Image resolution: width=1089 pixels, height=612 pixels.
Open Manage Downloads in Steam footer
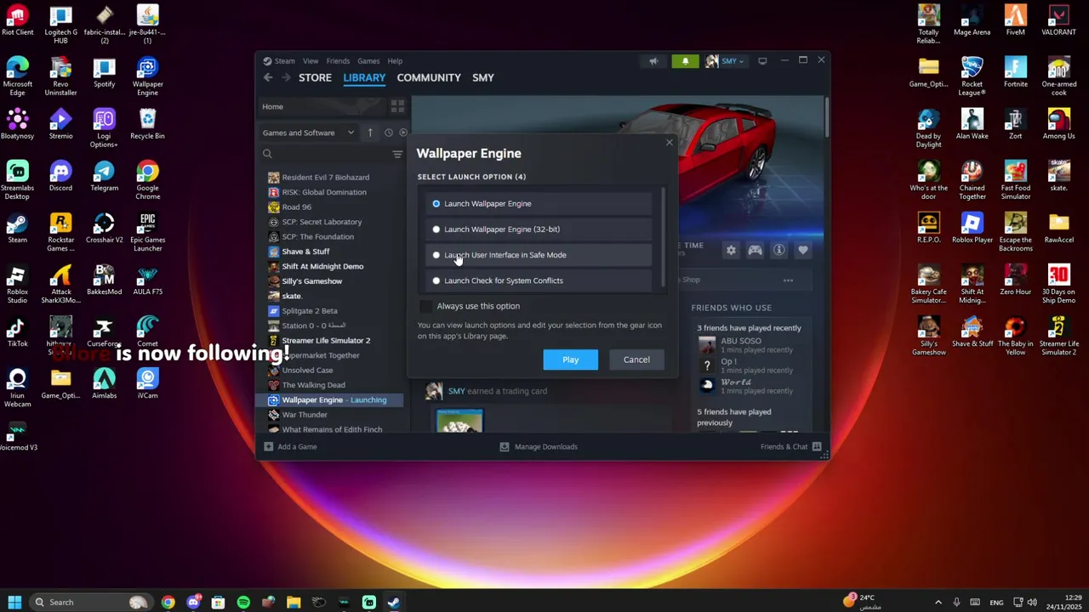pos(539,446)
